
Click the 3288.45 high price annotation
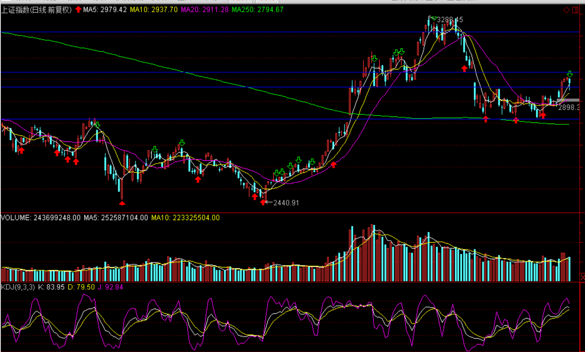click(x=450, y=20)
